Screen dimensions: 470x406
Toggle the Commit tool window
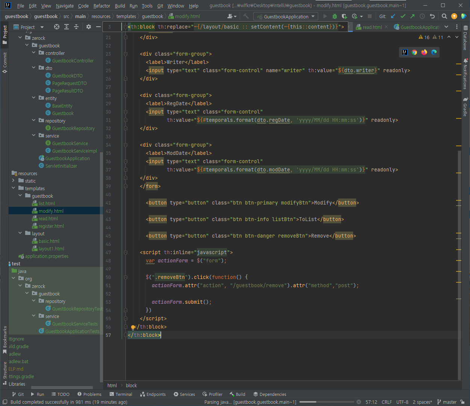coord(5,62)
